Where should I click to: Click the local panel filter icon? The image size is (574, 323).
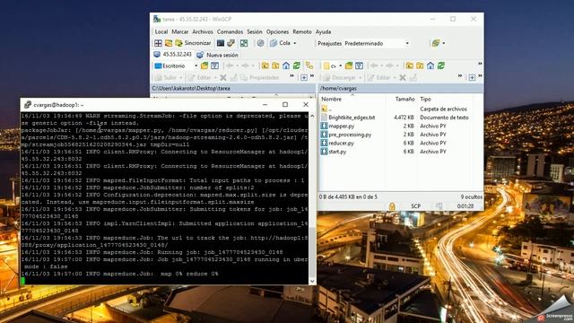pyautogui.click(x=215, y=65)
